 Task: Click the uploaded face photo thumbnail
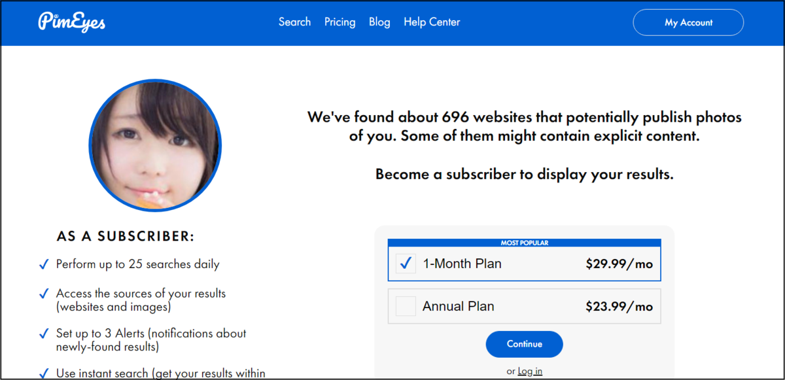[x=155, y=145]
